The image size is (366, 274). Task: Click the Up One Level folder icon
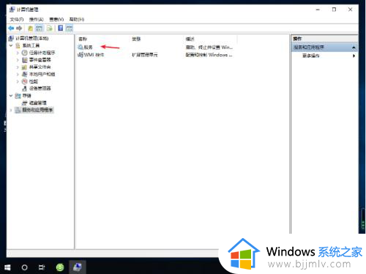(x=31, y=29)
